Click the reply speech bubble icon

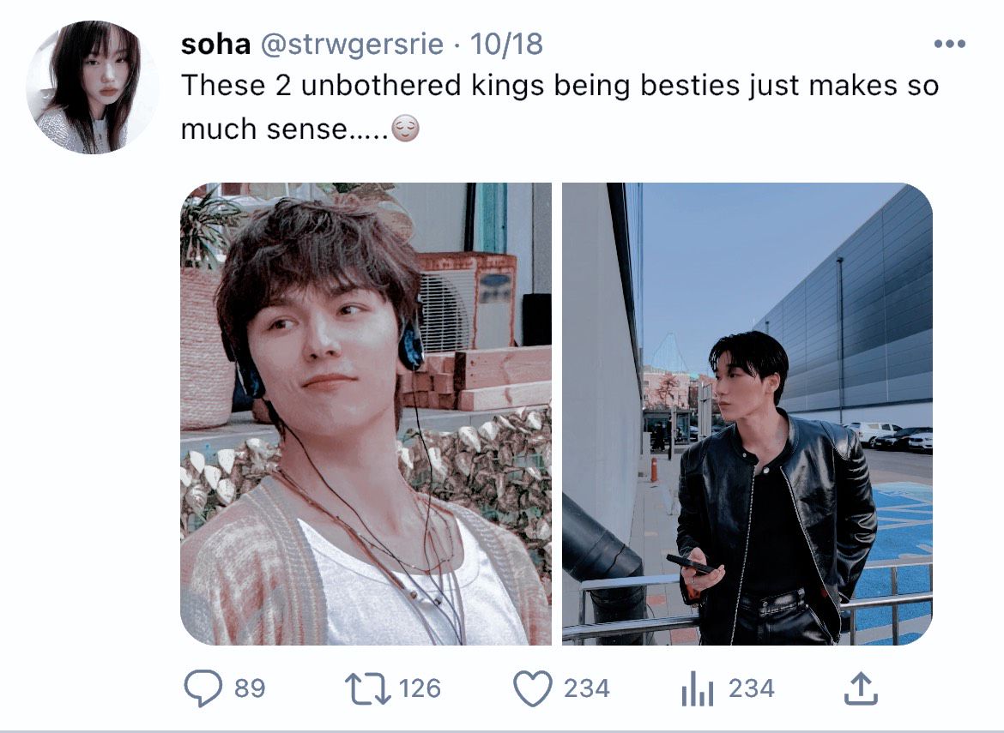point(203,688)
